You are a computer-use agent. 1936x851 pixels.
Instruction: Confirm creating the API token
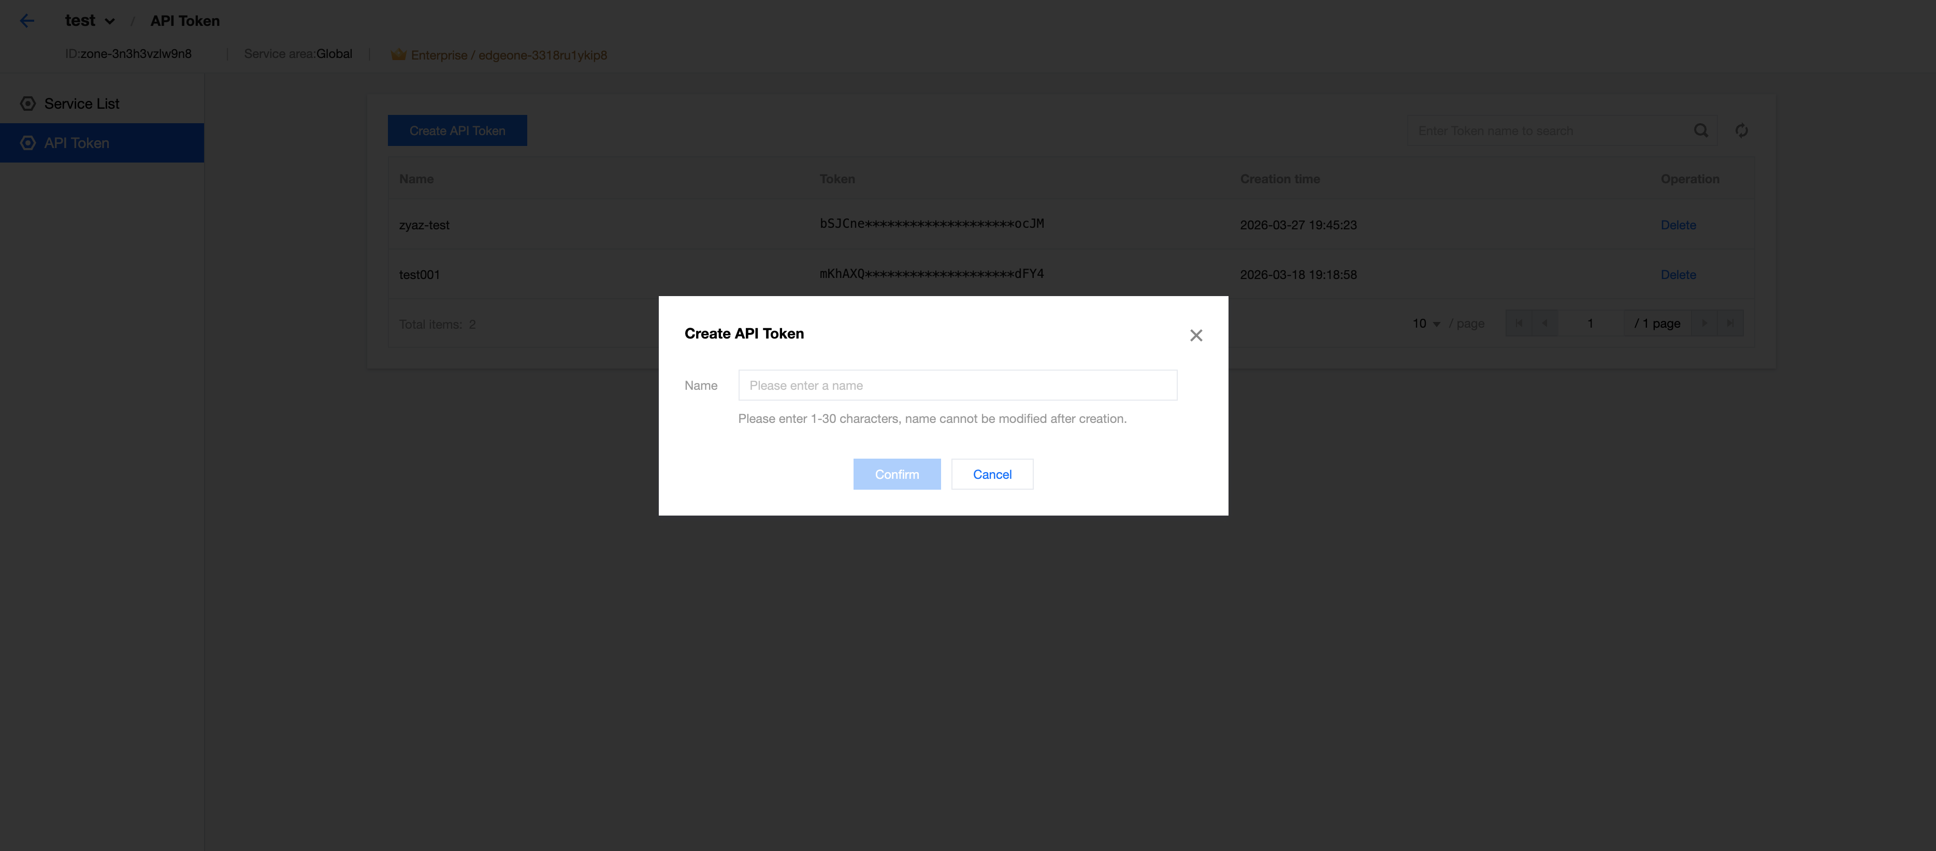[x=897, y=474]
